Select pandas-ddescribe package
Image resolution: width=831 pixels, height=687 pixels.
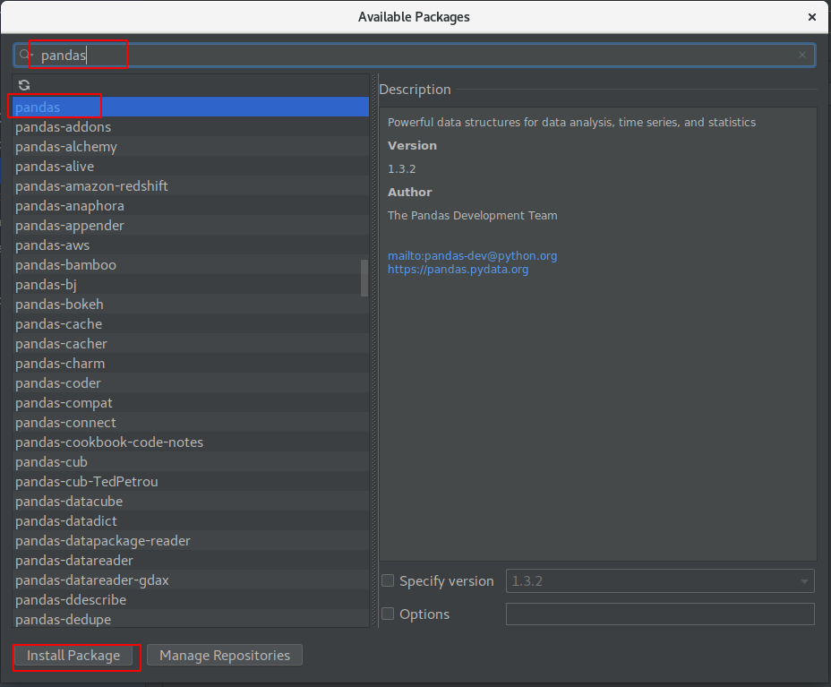(x=191, y=599)
